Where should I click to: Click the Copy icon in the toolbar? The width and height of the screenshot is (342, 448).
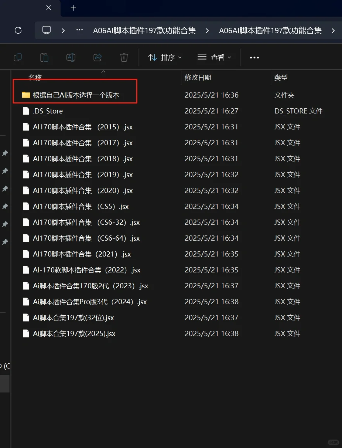tap(17, 57)
